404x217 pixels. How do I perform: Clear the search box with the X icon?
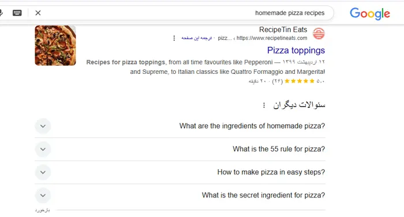click(38, 13)
